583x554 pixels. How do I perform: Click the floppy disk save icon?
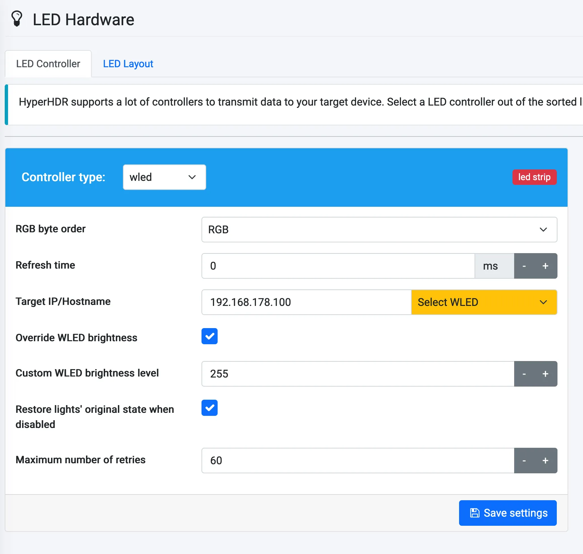475,513
